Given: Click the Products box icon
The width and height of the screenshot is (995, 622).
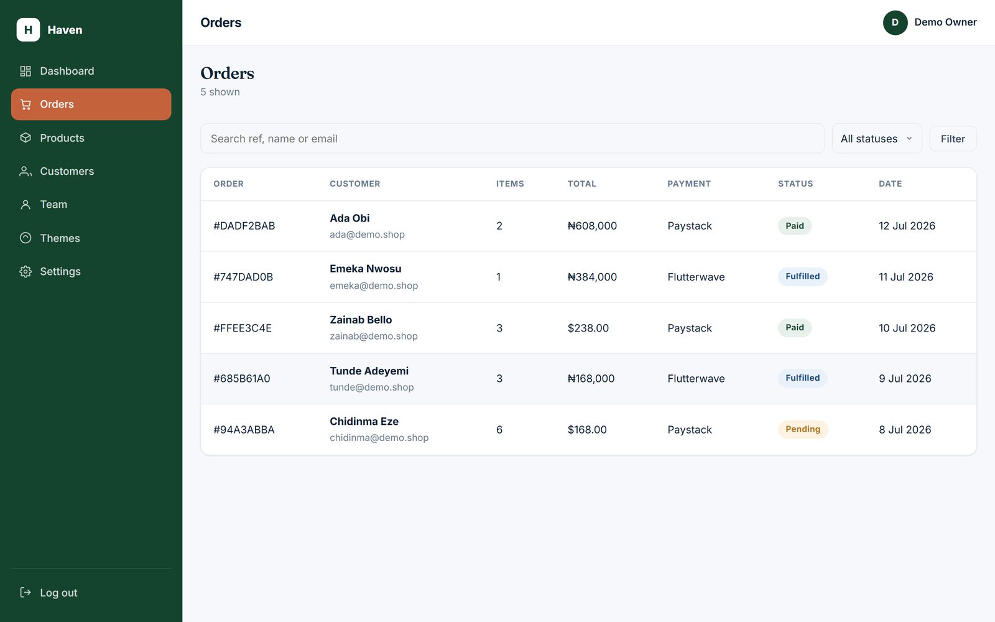Looking at the screenshot, I should tap(25, 138).
